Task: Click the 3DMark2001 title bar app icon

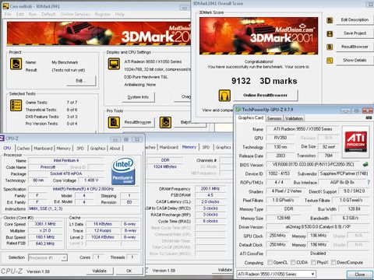Action: [5, 6]
